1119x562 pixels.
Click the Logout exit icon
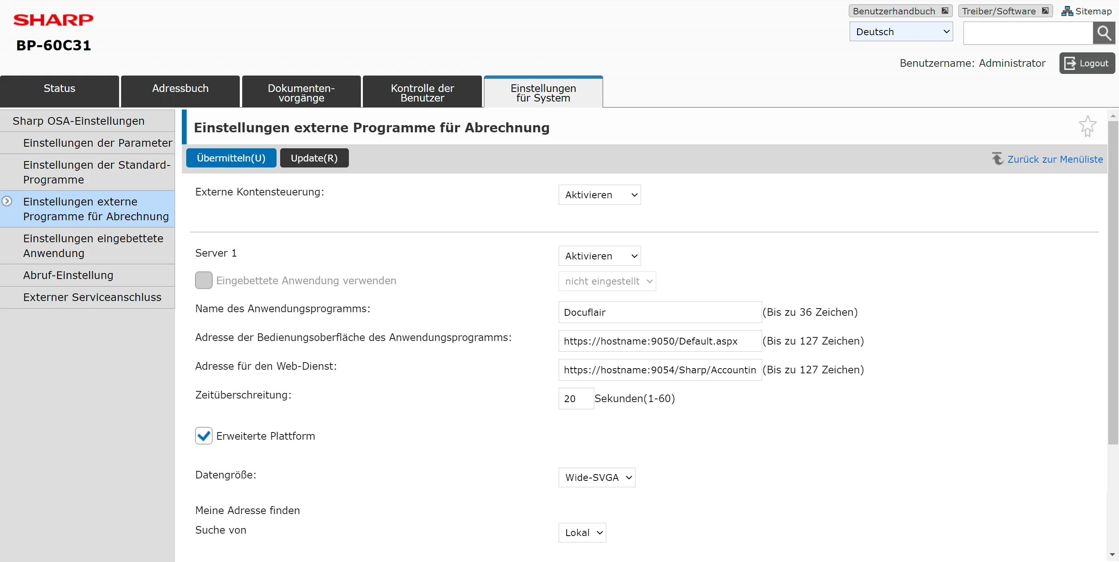coord(1070,64)
